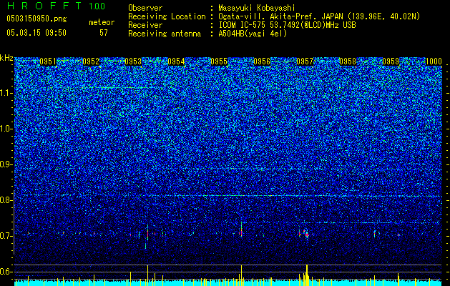Click the ICOM IC-575 receiver value

[287, 25]
